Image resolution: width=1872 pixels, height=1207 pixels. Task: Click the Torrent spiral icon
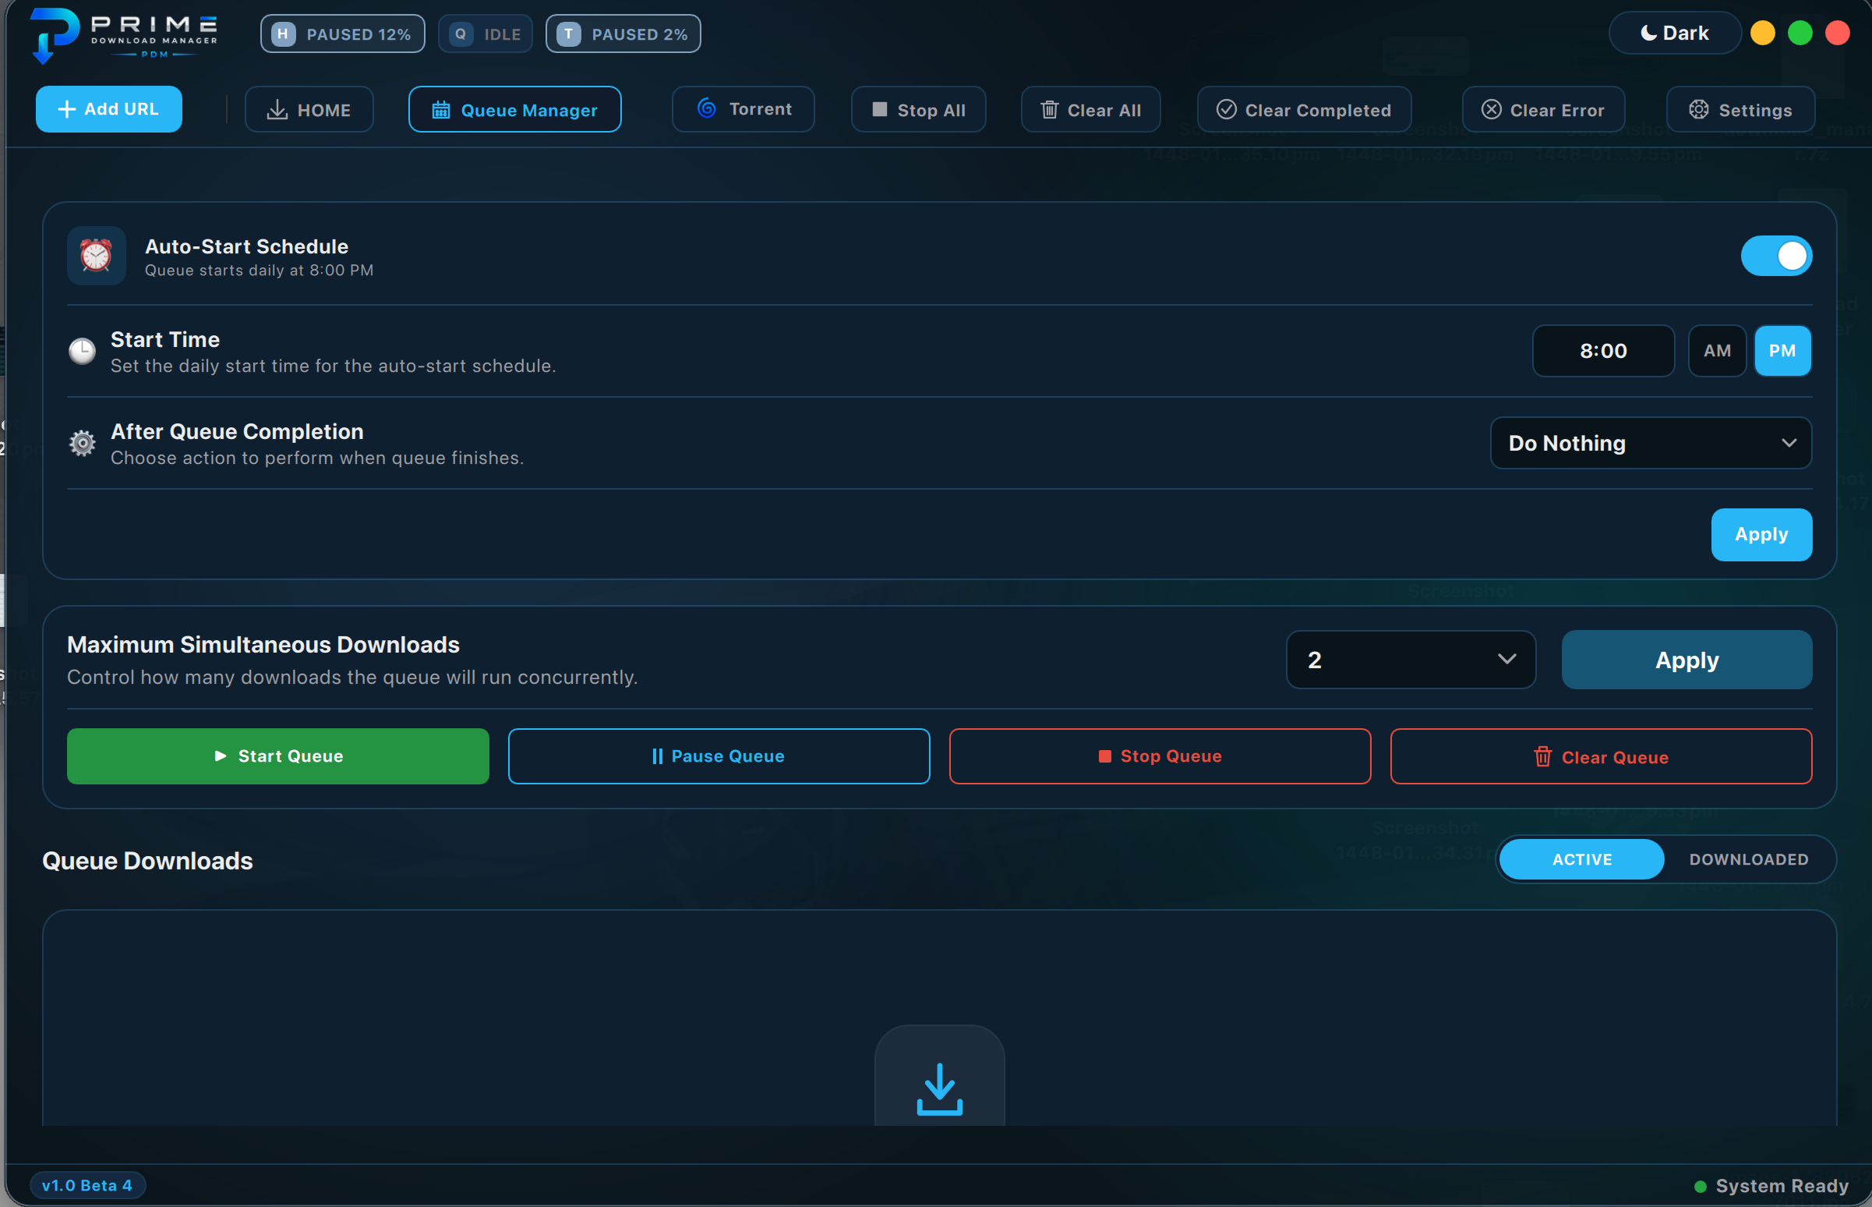(707, 108)
